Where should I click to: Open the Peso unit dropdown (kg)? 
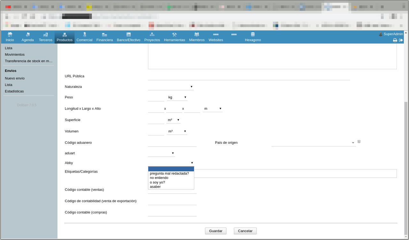click(177, 97)
